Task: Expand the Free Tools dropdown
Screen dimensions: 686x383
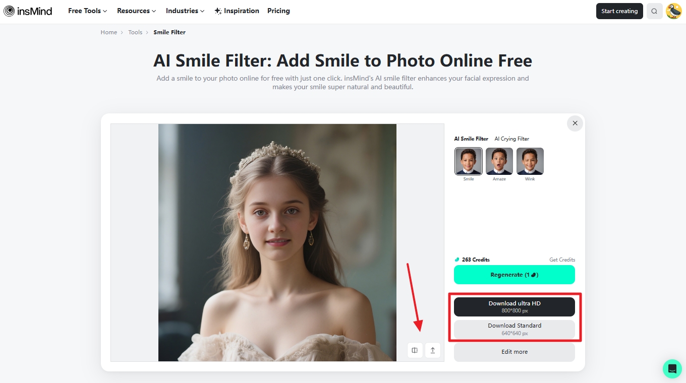Action: click(87, 11)
